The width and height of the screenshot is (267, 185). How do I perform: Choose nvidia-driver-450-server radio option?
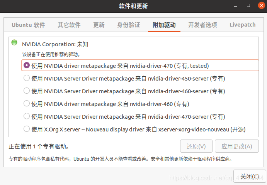27,78
